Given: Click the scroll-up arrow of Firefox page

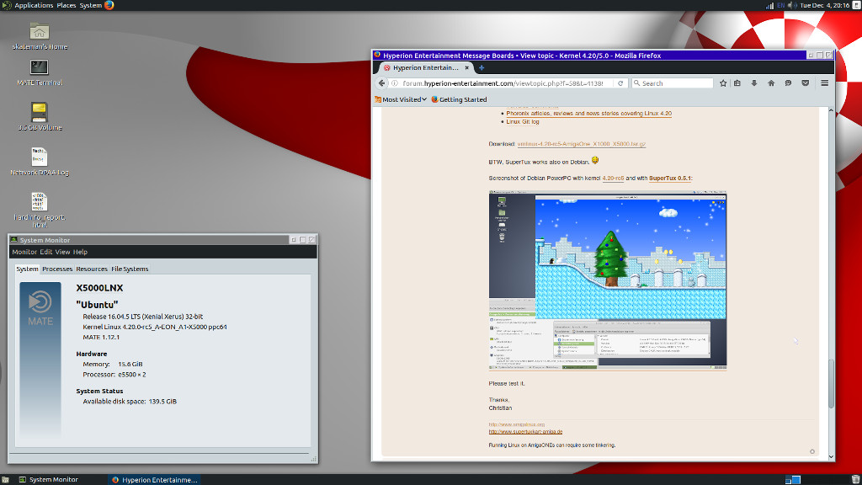Looking at the screenshot, I should (x=831, y=110).
